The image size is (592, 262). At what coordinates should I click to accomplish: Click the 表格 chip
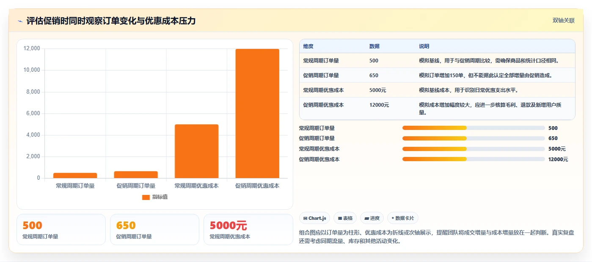(345, 218)
